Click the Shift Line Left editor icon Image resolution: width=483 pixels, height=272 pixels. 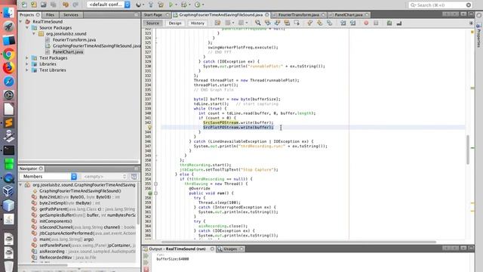(343, 23)
